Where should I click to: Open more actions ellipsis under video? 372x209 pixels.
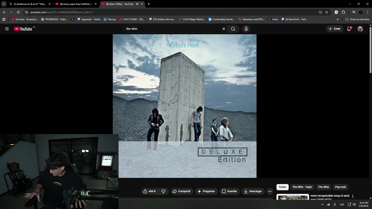(x=270, y=191)
